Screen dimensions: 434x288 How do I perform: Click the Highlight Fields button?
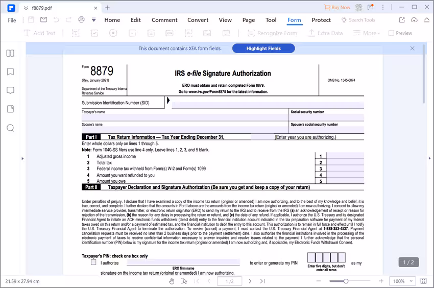pos(263,49)
